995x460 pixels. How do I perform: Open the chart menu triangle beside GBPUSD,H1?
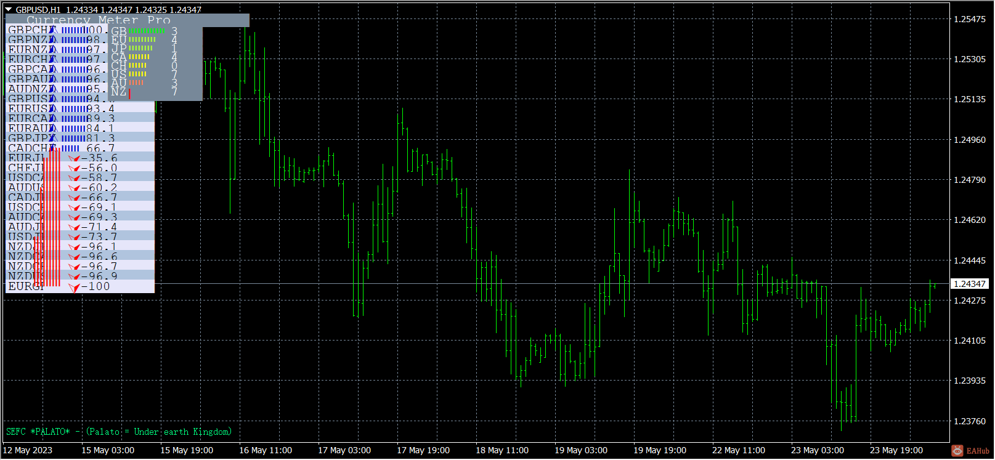9,9
